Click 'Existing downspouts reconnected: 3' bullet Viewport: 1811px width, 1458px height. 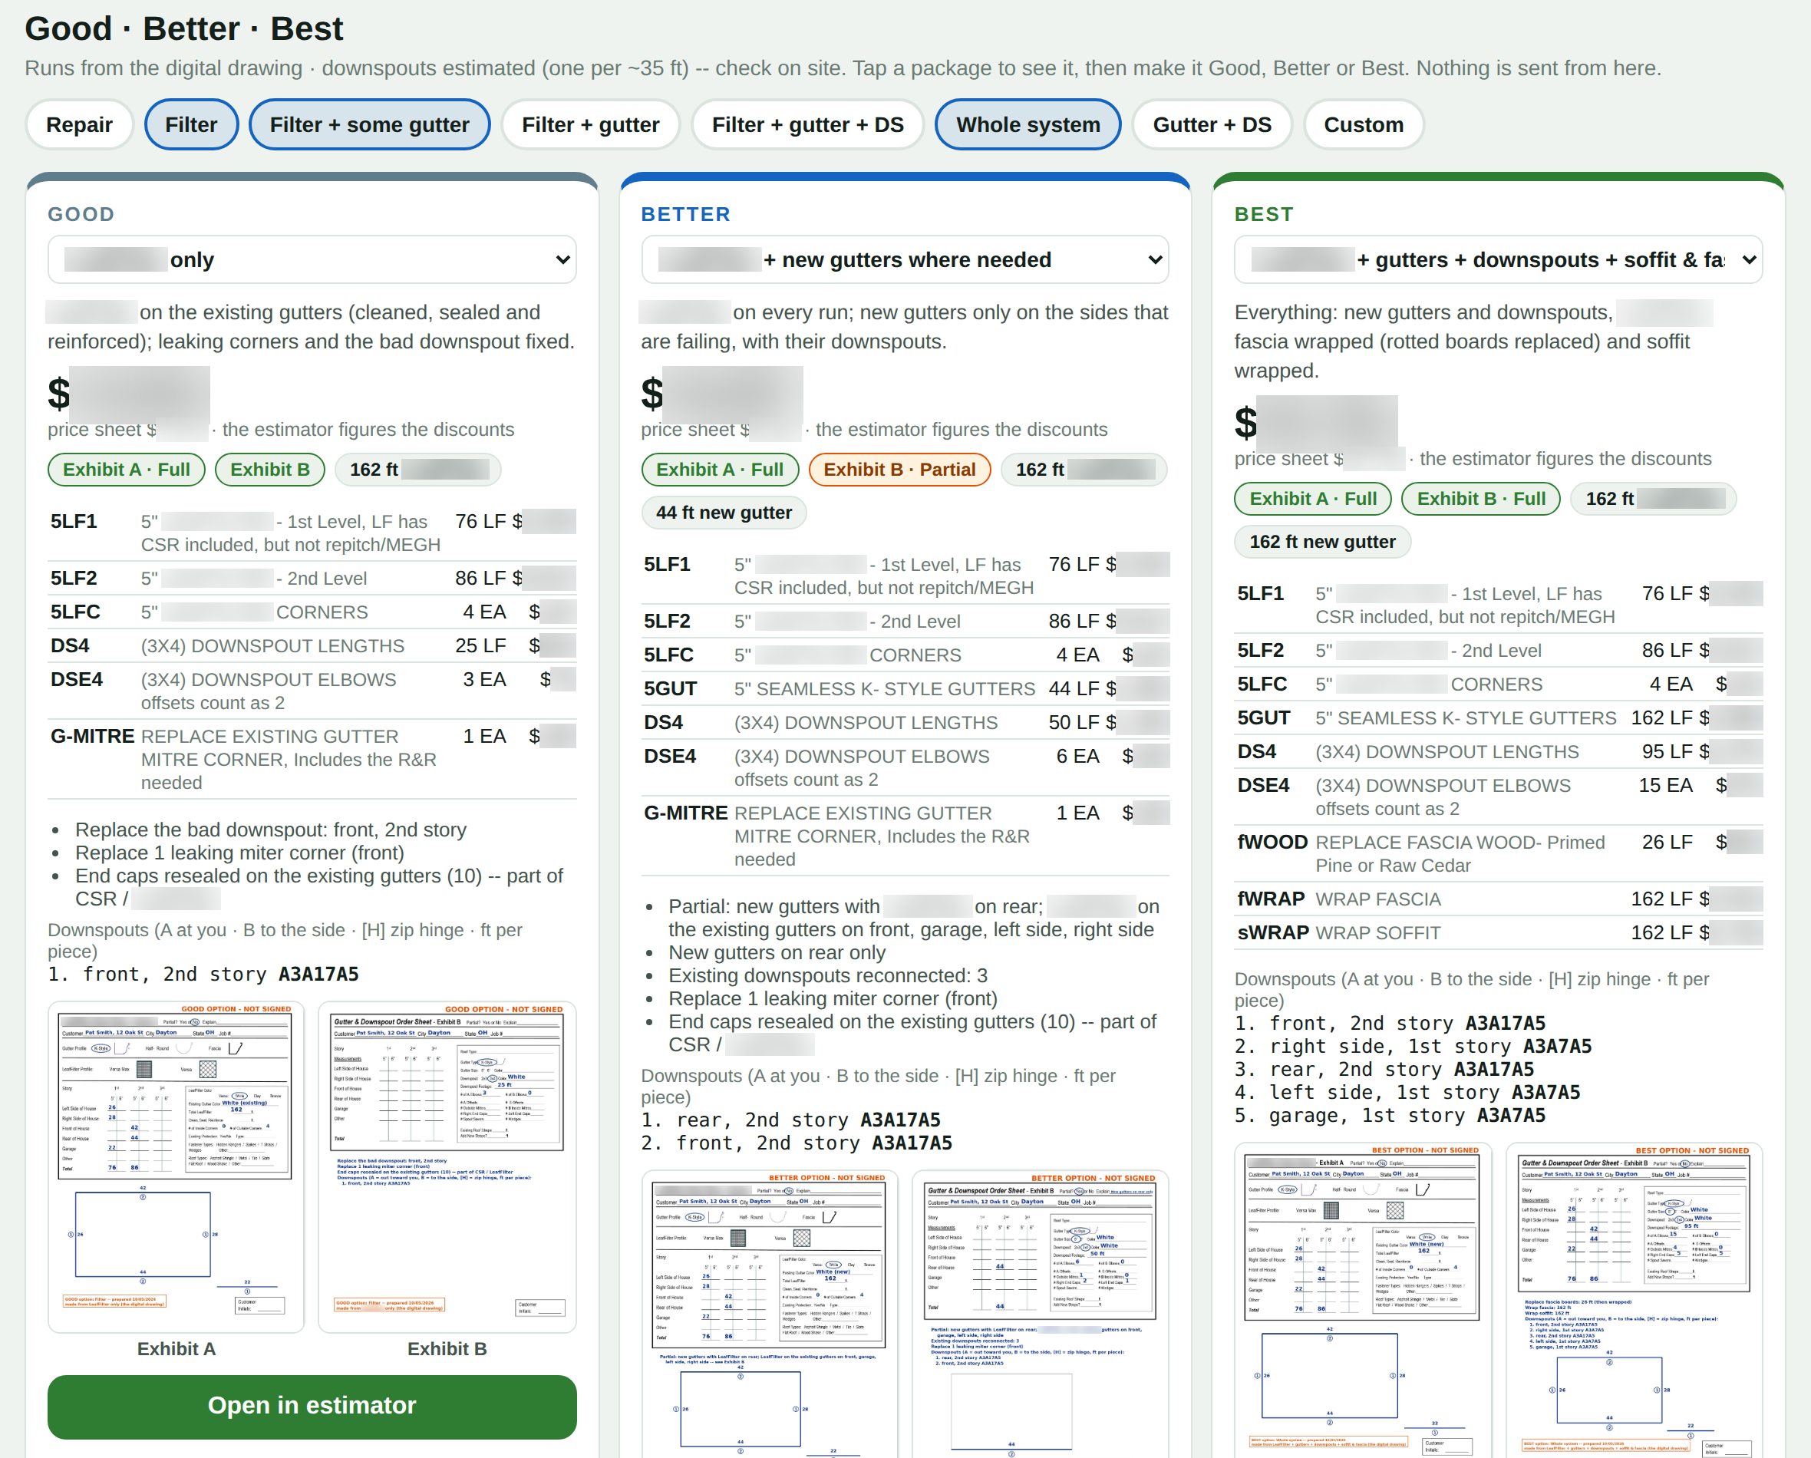[827, 975]
